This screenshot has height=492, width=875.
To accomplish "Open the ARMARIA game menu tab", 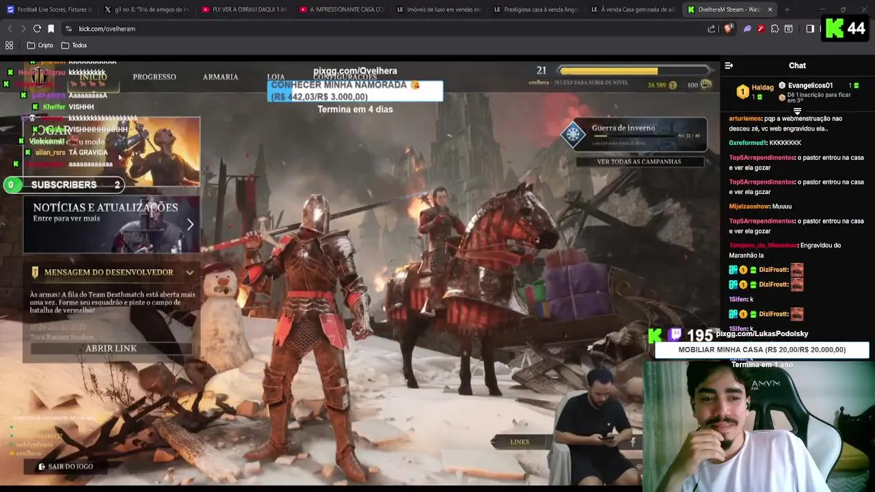I will (x=220, y=77).
